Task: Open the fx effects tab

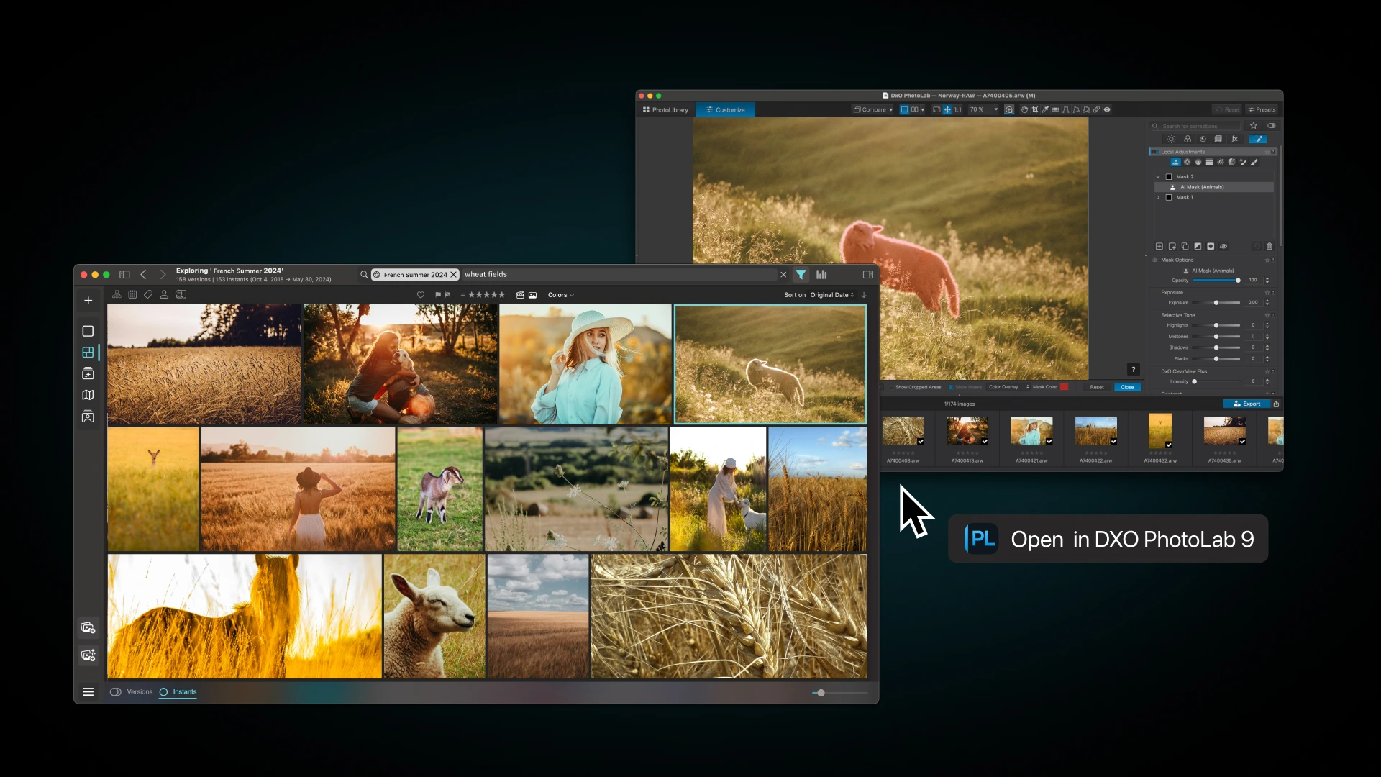Action: click(x=1234, y=139)
